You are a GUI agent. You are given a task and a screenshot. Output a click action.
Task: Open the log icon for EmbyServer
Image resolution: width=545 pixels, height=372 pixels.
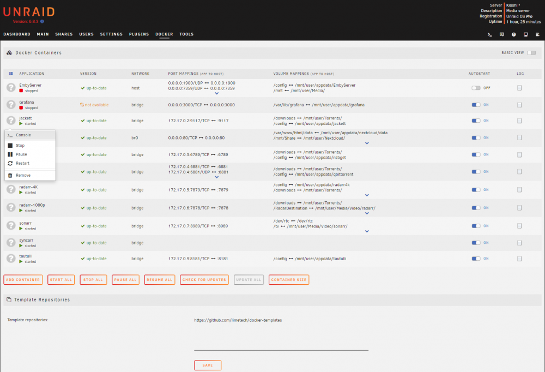[519, 88]
